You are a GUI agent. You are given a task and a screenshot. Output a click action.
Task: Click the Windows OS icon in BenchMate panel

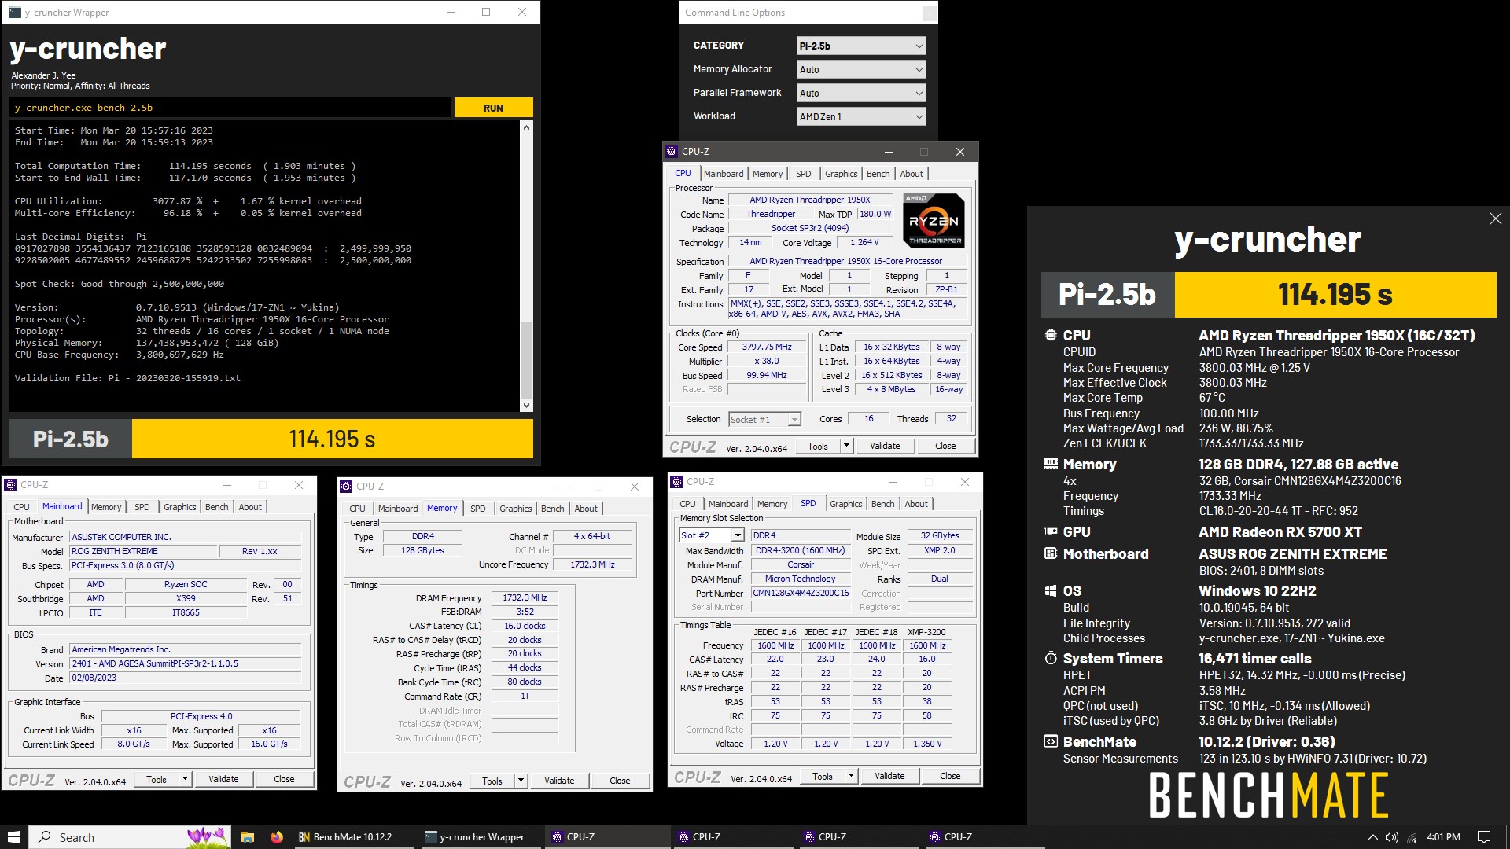coord(1051,590)
